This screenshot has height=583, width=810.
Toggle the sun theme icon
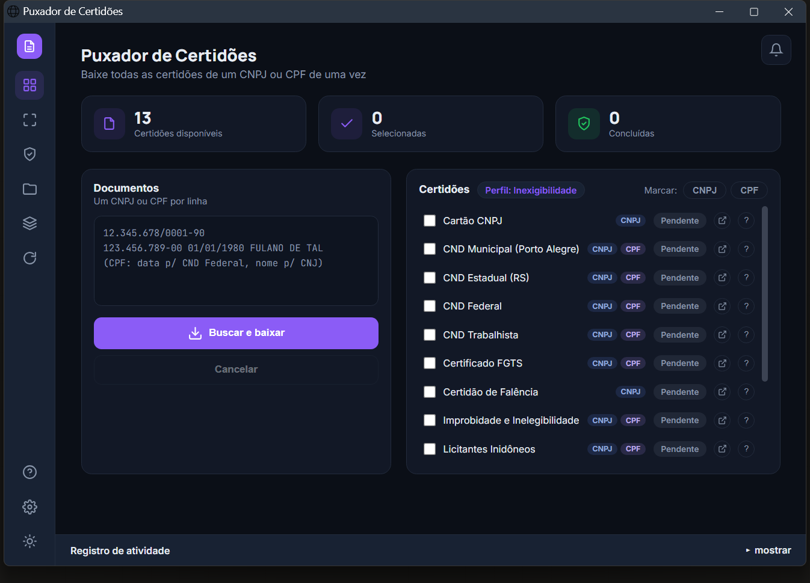(29, 542)
